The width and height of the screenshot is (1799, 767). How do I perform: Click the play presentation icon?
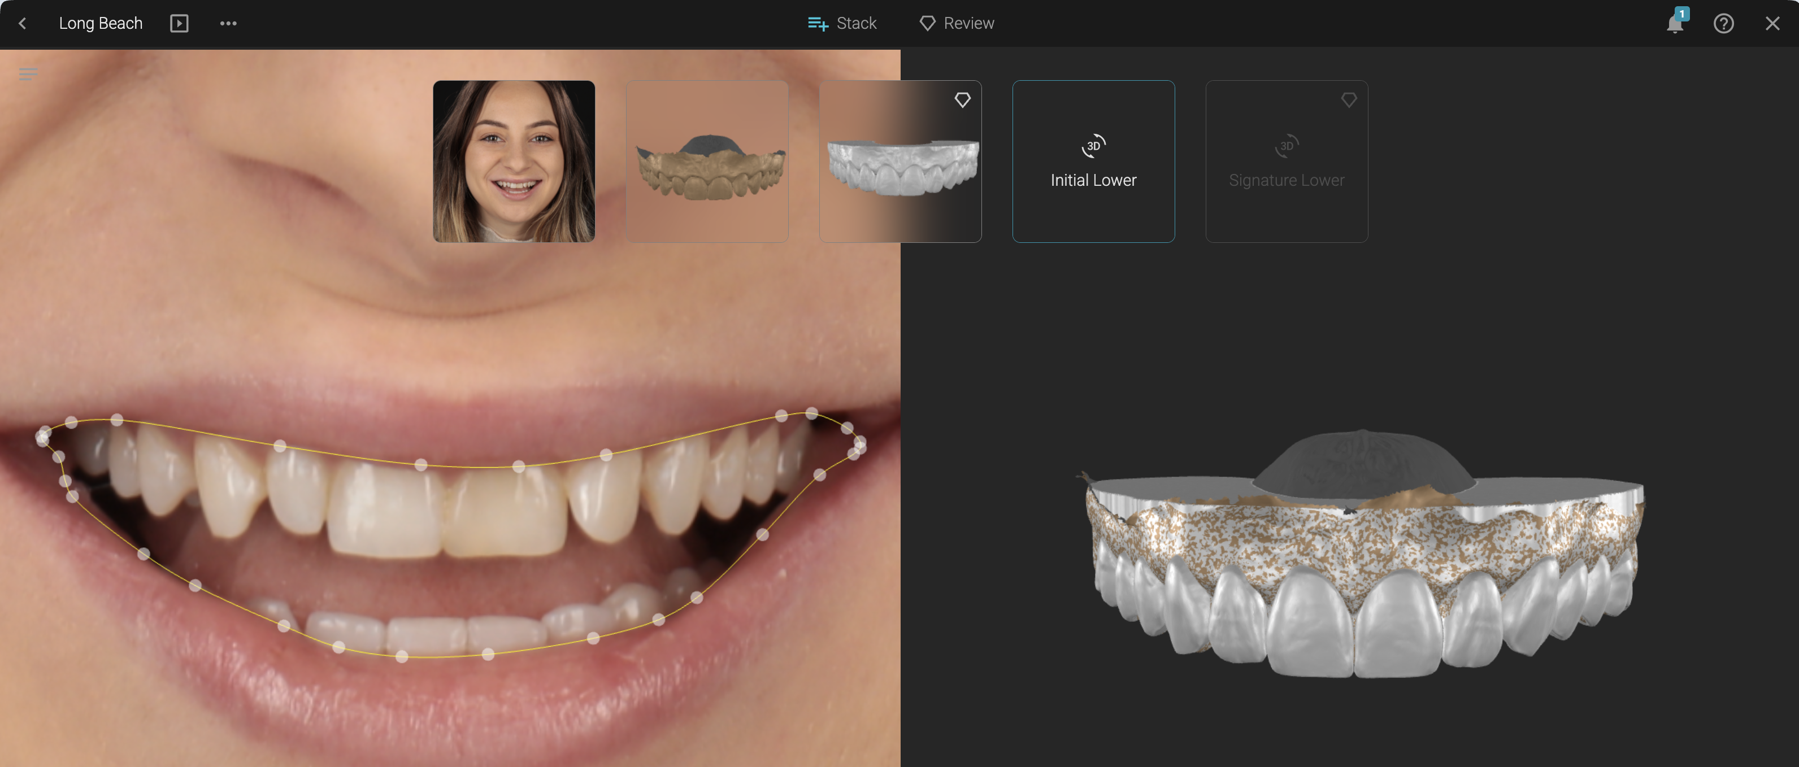(x=179, y=24)
